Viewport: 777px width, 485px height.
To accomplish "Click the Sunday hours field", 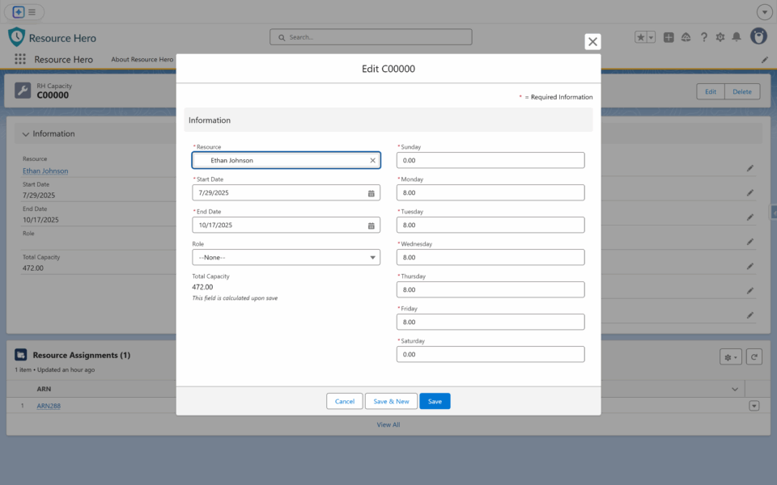I will (x=490, y=160).
